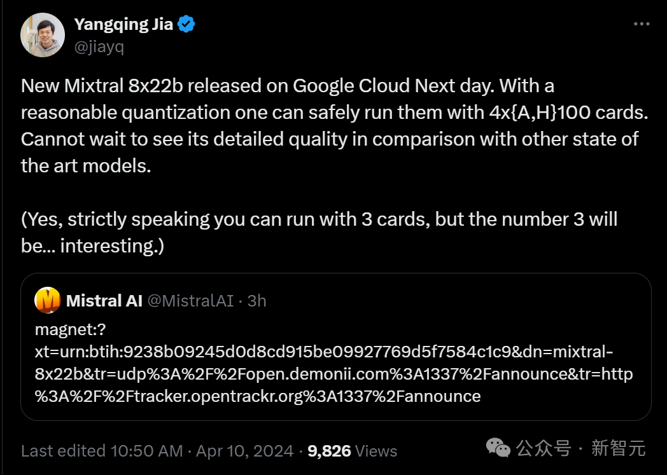This screenshot has width=667, height=475.
Task: Click the Views label
Action: (376, 451)
